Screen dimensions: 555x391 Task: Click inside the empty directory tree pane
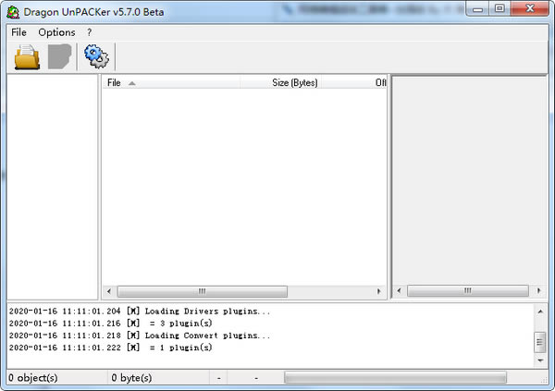click(53, 187)
